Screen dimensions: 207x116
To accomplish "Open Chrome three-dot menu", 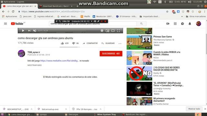I will point(205,12).
